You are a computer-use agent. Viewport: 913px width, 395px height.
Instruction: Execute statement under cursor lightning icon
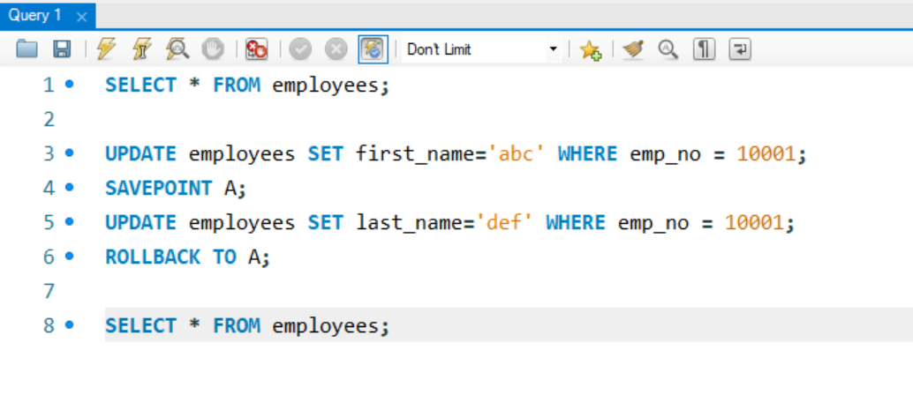click(142, 49)
